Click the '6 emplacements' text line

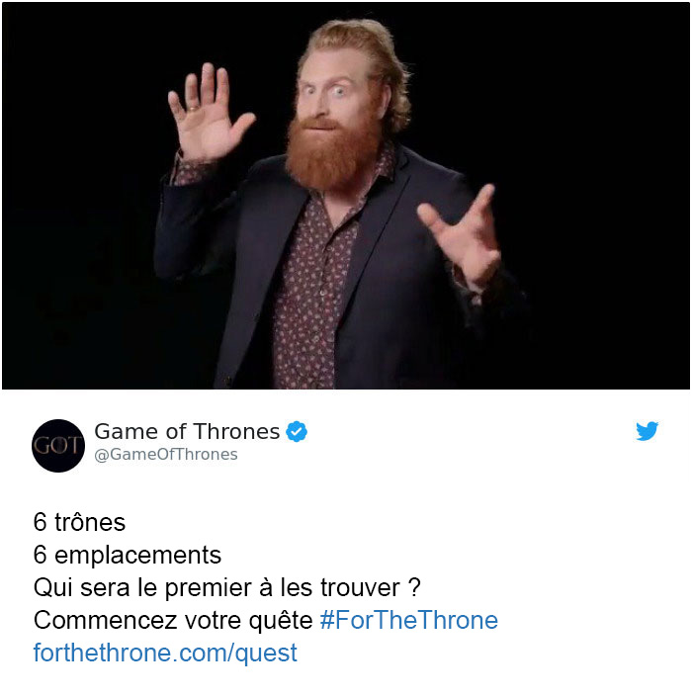(128, 555)
